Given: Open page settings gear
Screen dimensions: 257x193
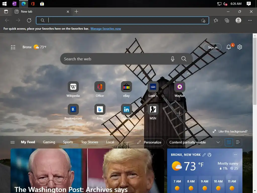Looking at the screenshot, I should click(x=240, y=47).
